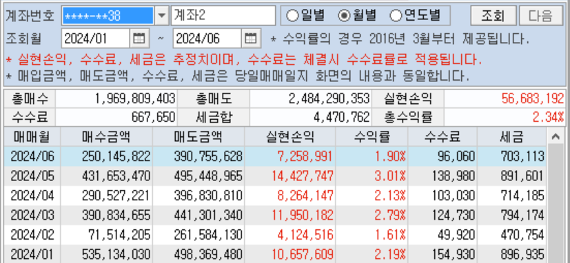This screenshot has width=570, height=263.
Task: Click sell amount 441,301,340
Action: point(208,215)
